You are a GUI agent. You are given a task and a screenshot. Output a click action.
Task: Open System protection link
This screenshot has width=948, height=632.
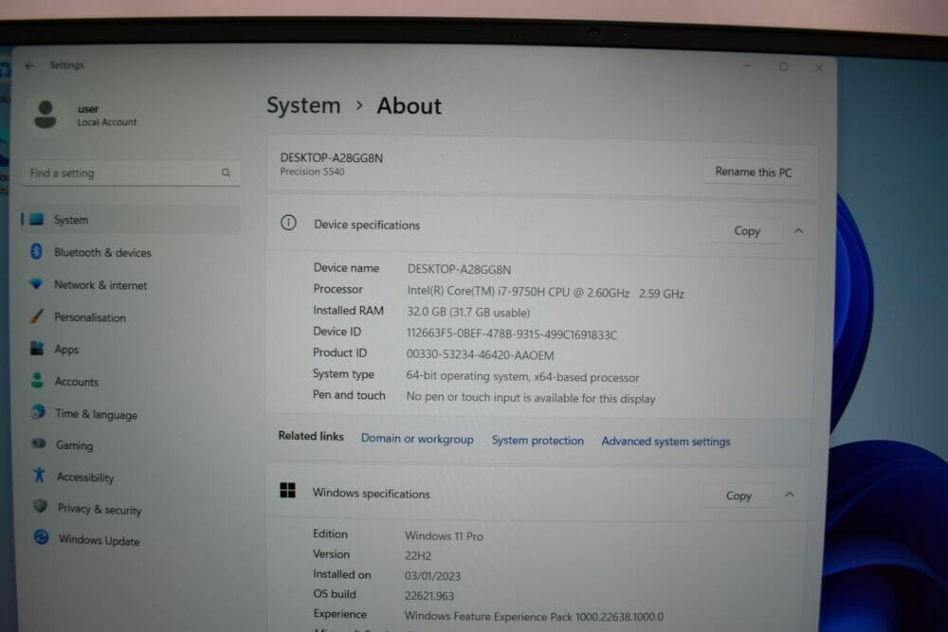click(538, 441)
